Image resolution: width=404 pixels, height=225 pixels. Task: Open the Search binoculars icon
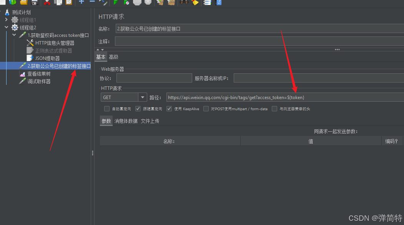183,3
